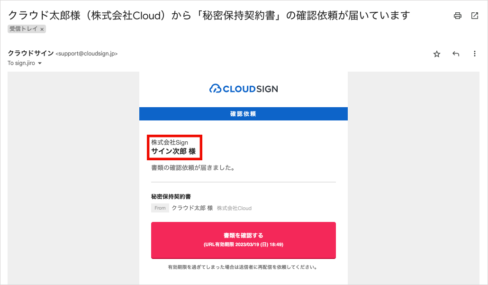Click the print email icon
488x285 pixels.
[457, 16]
